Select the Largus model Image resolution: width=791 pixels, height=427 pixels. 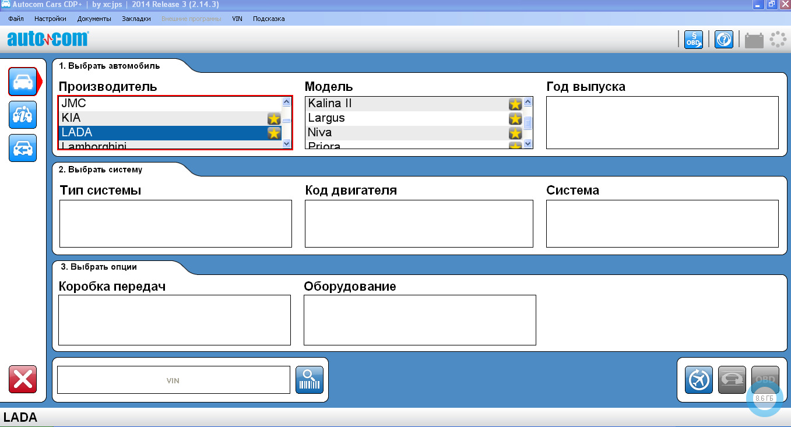pyautogui.click(x=414, y=118)
